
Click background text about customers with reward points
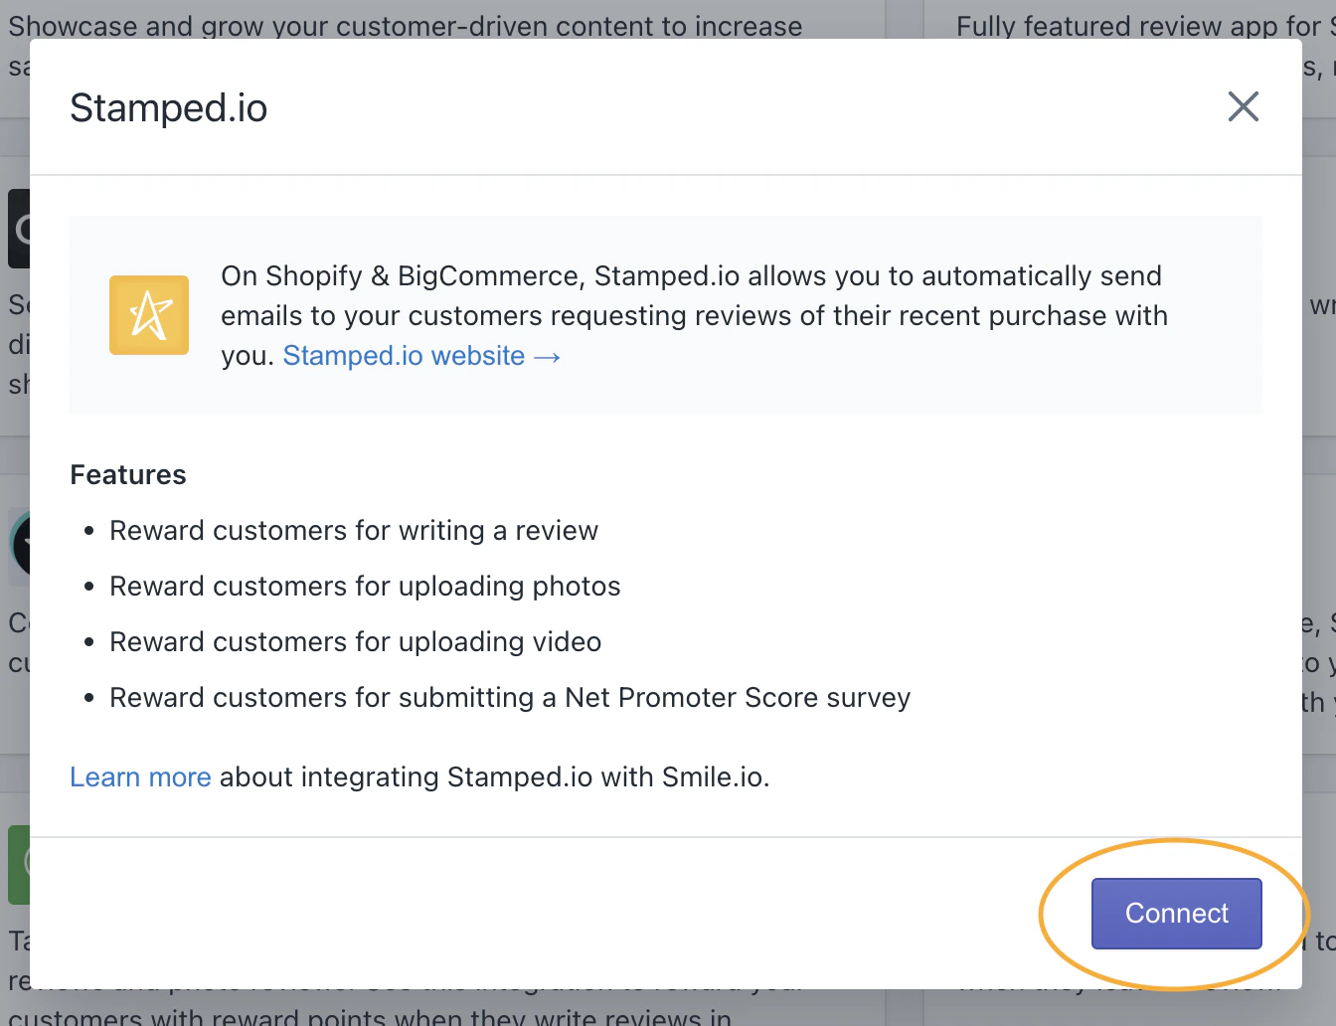pyautogui.click(x=370, y=1016)
